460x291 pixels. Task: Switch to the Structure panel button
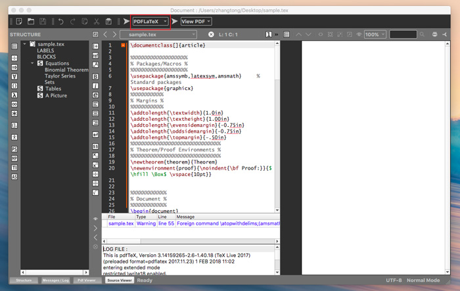point(24,280)
